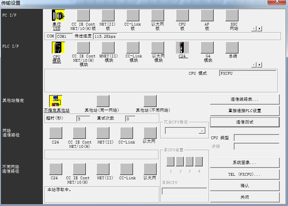
Task: Click the 以太网板 icon in PC I/F
Action: click(157, 16)
